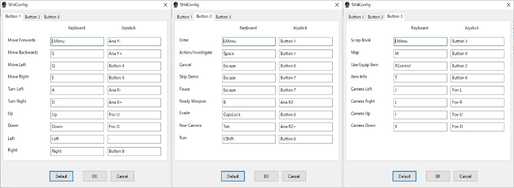This screenshot has height=188, width=514.
Task: Select the active Button 1 tab in the Move Forwards window
Action: [x=13, y=16]
